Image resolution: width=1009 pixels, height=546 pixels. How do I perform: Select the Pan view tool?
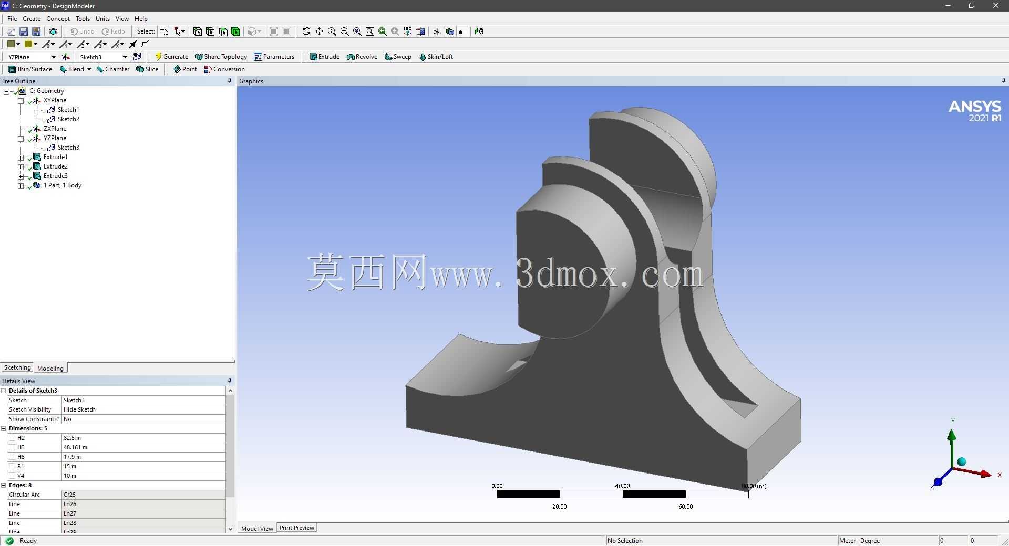click(319, 31)
